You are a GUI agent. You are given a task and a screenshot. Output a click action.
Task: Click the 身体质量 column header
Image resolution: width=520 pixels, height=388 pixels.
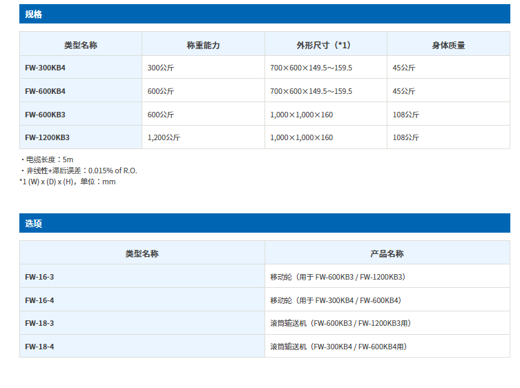[x=448, y=44]
